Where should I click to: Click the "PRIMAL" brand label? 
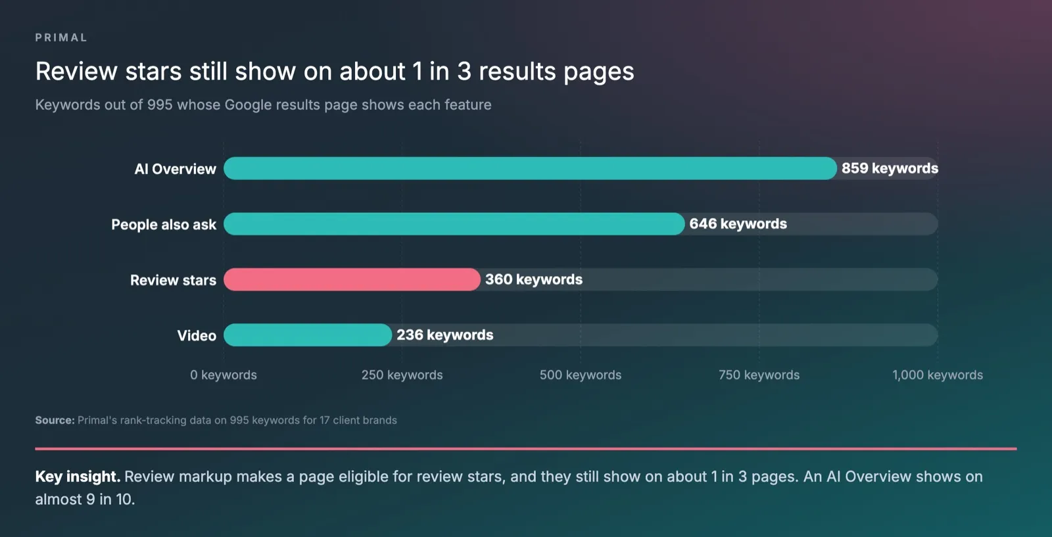pos(61,37)
